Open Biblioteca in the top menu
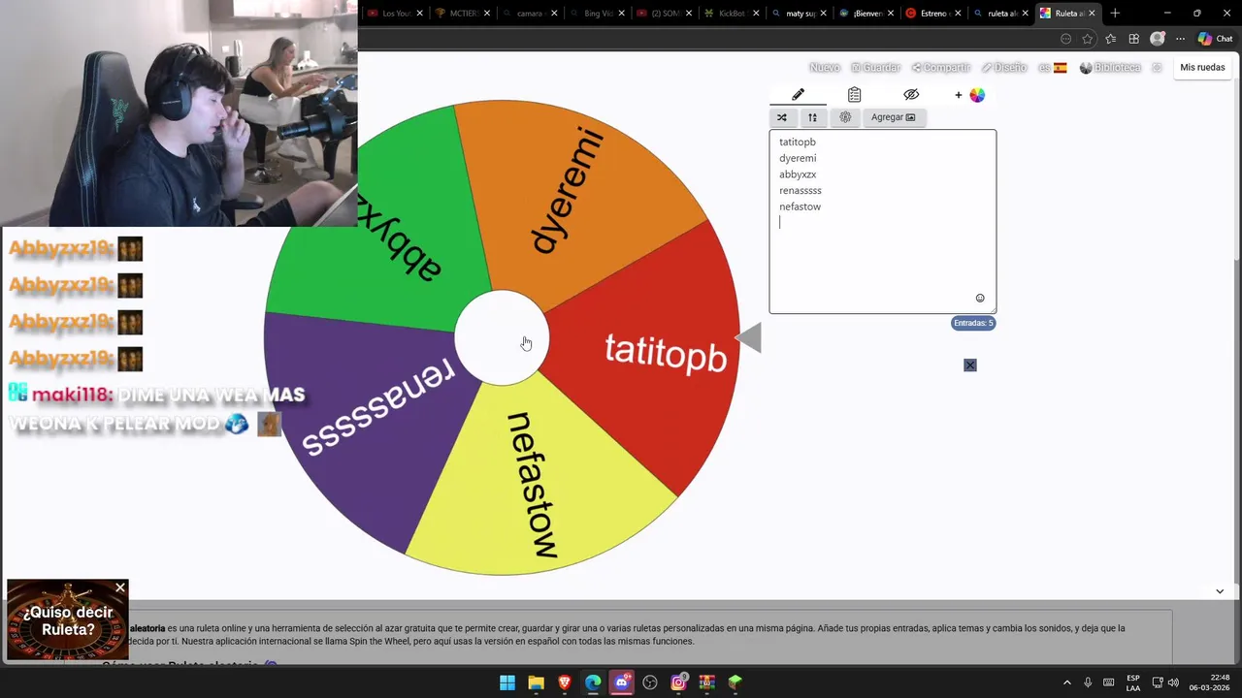Screen dimensions: 1242x698 pos(1111,68)
